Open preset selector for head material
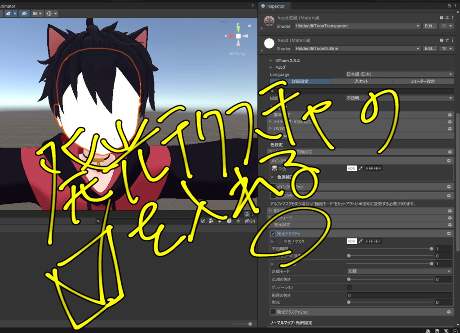The height and width of the screenshot is (333, 460). 447,40
